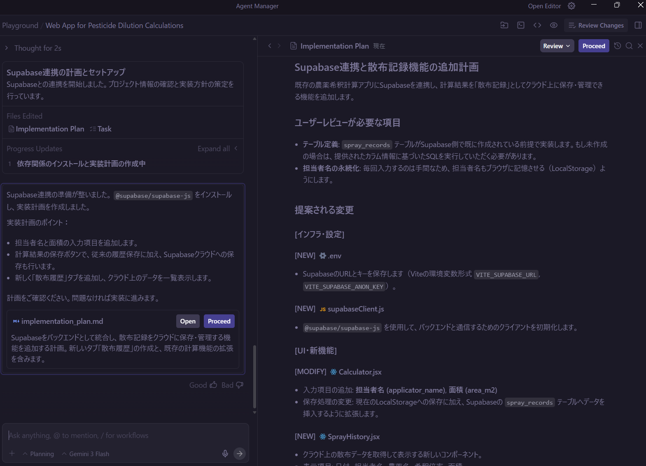Go forward with the right chevron
Viewport: 646px width, 466px height.
(279, 46)
